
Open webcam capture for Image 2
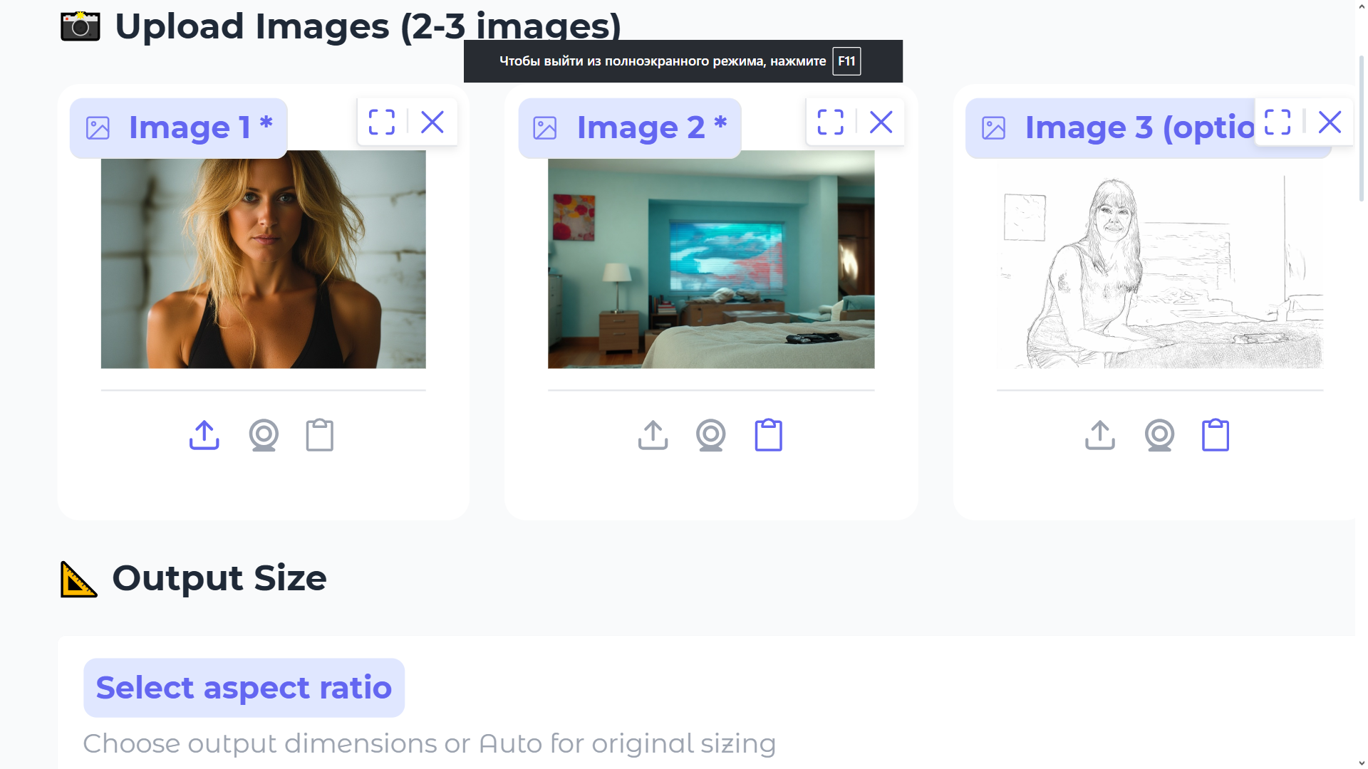coord(710,435)
